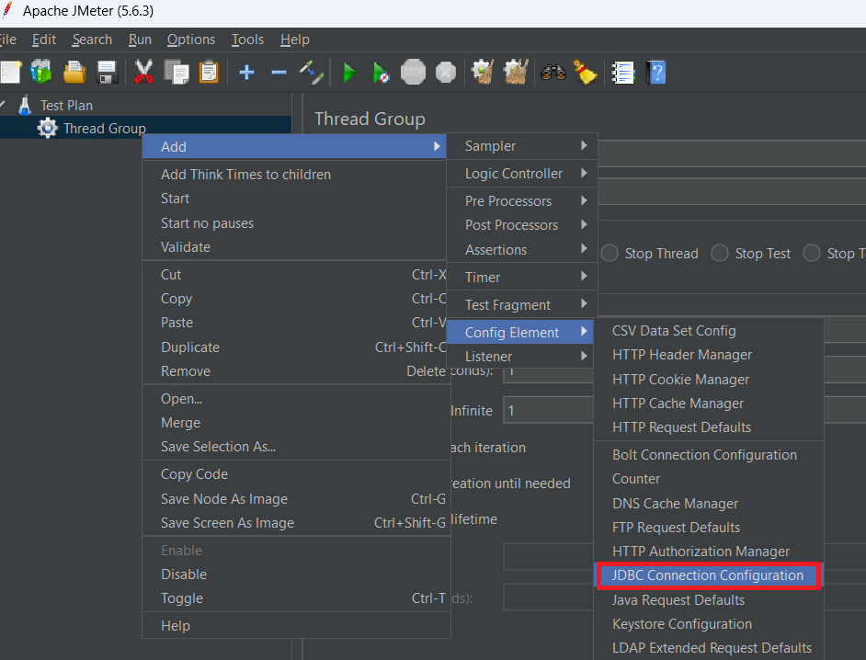Screen dimensions: 866x660
Task: Select Merge in context menu
Action: point(294,423)
